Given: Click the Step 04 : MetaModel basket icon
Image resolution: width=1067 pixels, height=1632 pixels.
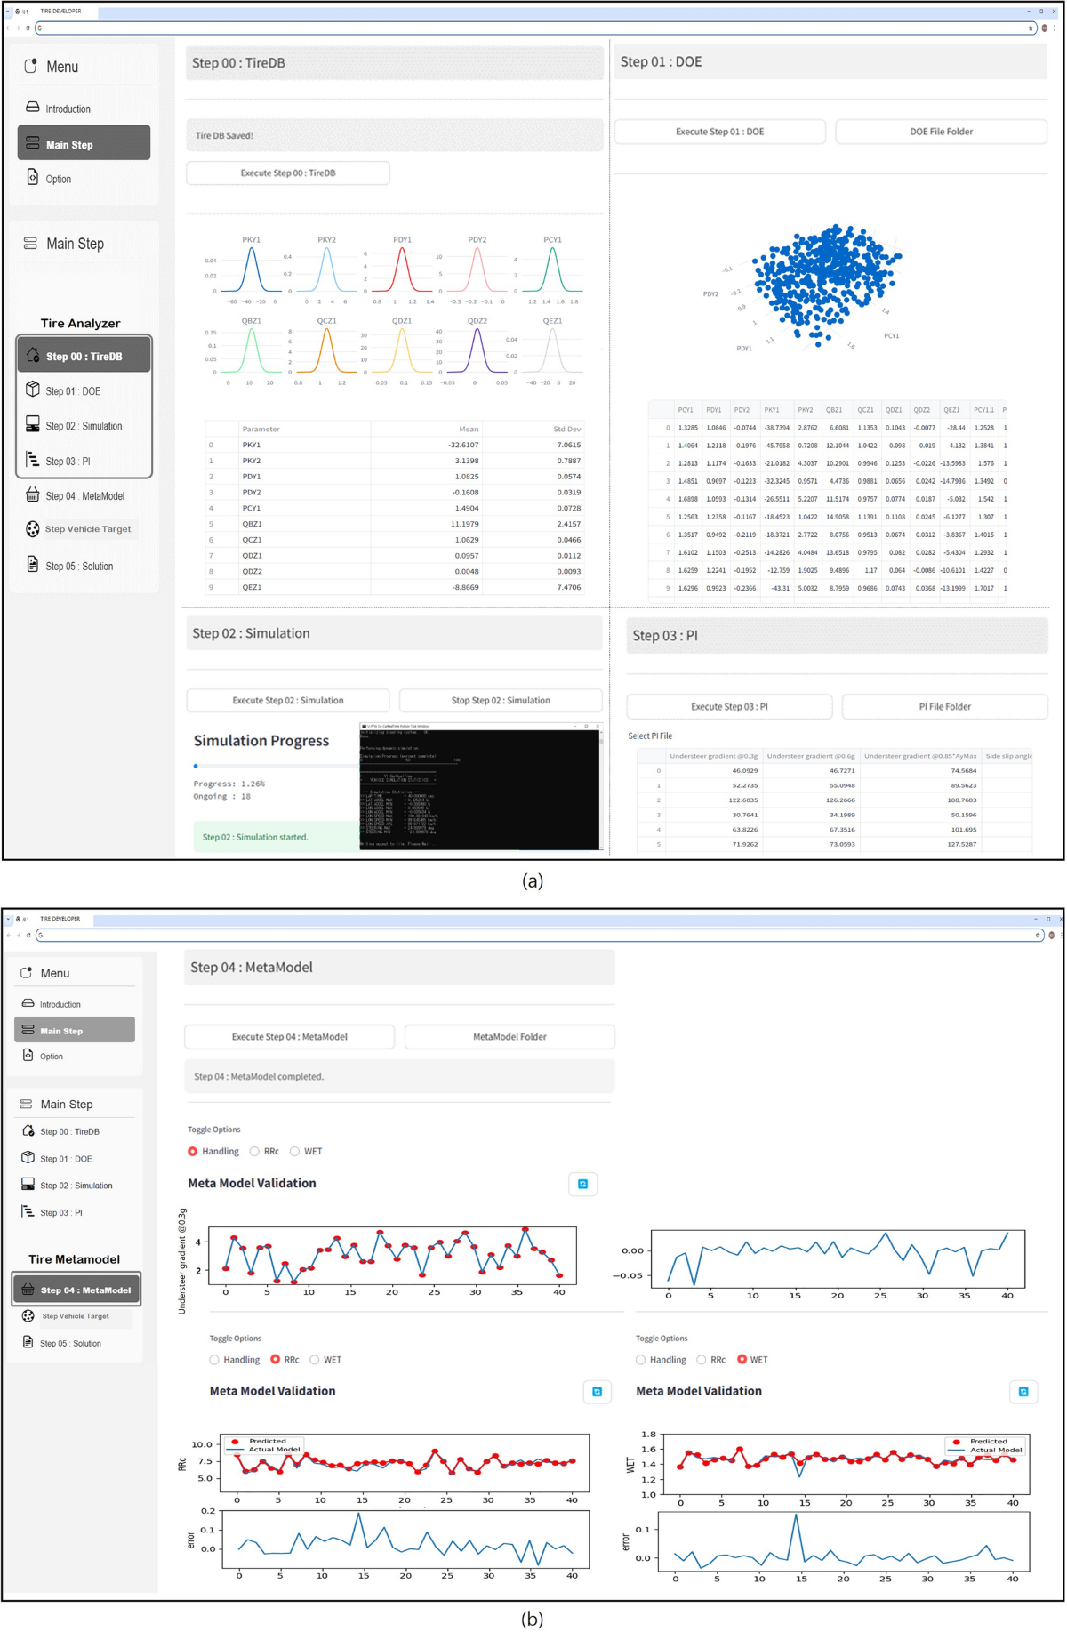Looking at the screenshot, I should [33, 494].
